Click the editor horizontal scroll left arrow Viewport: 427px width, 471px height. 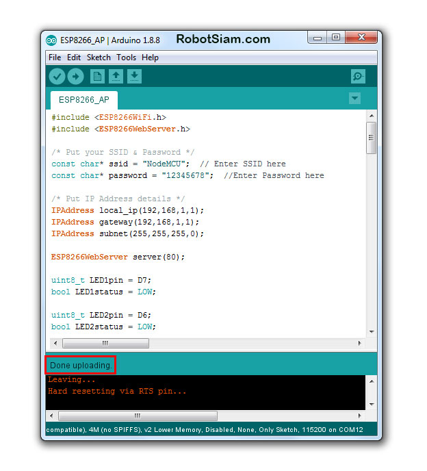click(x=55, y=343)
